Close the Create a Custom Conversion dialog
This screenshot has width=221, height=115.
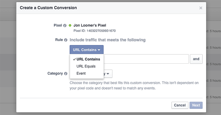[x=201, y=8]
